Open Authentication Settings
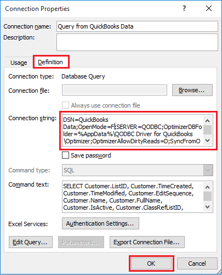This screenshot has width=222, height=275. click(100, 223)
